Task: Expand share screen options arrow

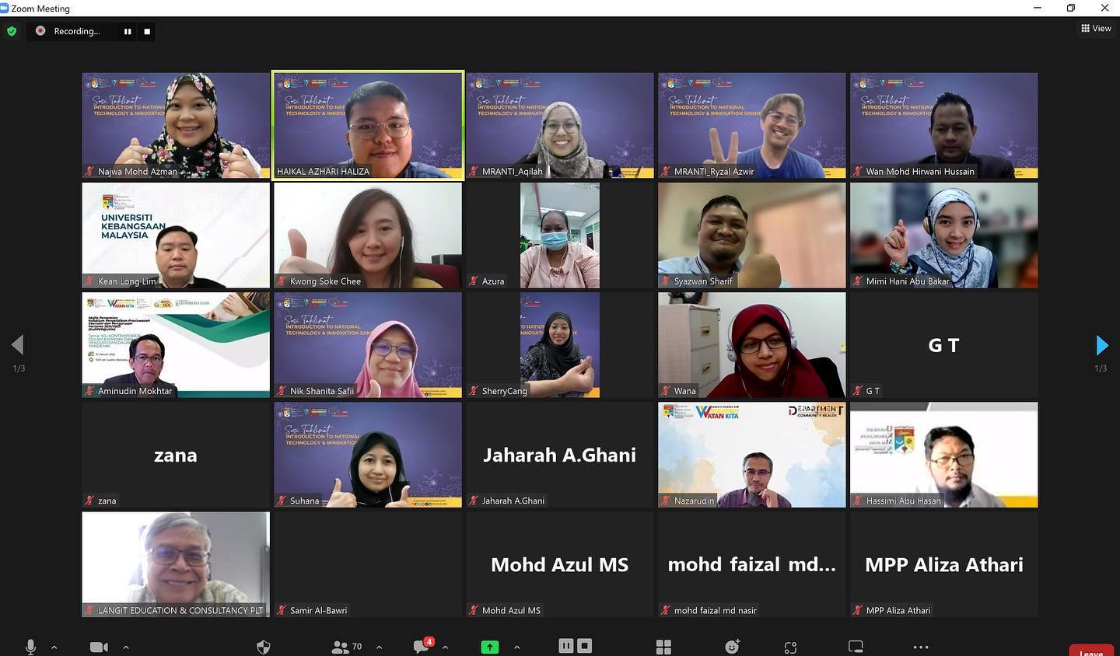Action: click(x=516, y=647)
